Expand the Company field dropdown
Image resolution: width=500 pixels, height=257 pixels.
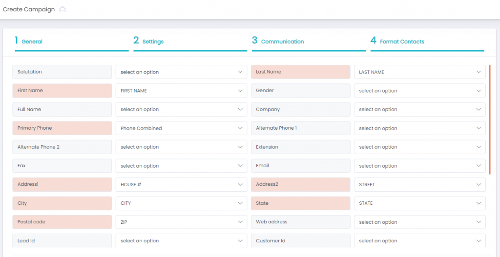pyautogui.click(x=419, y=110)
